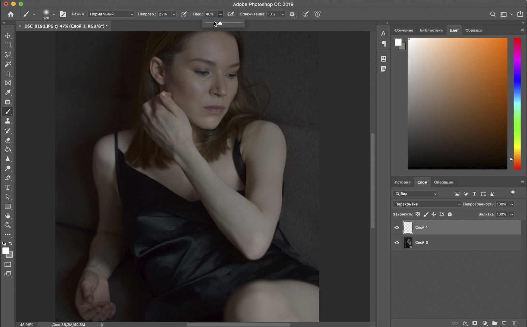
Task: Hide the Слой 1 layer
Action: (x=397, y=228)
